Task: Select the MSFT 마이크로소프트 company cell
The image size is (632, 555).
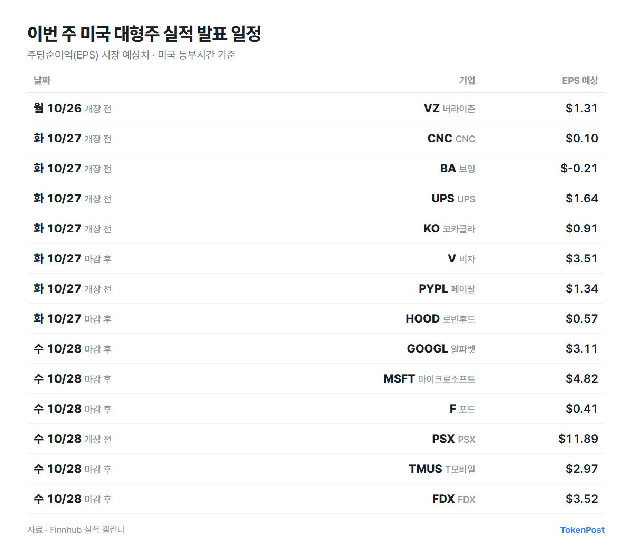Action: pyautogui.click(x=429, y=378)
